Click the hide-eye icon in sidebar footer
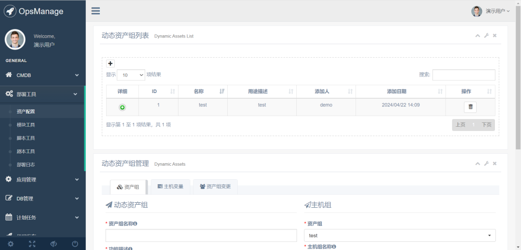 point(54,244)
